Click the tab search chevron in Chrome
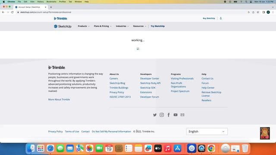Viewport: 276px width, 155px height. click(273, 7)
